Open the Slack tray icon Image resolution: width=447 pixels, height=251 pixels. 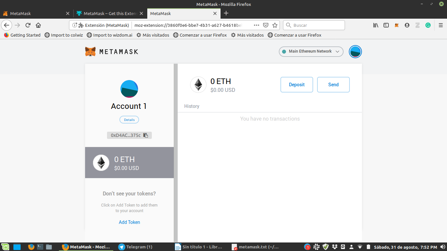316,247
